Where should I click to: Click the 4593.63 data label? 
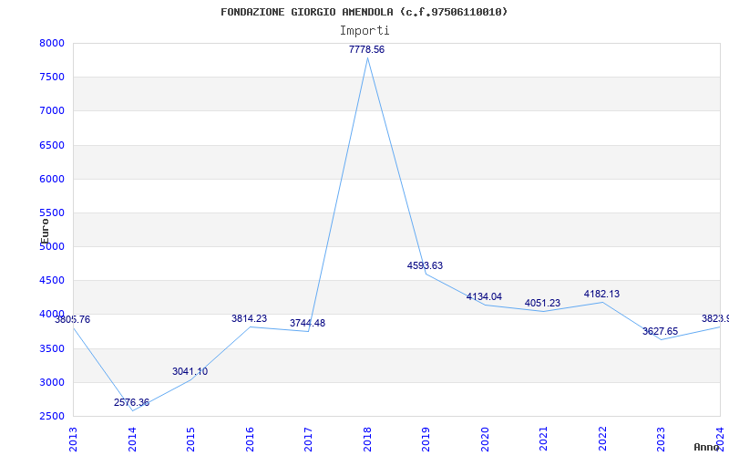point(425,265)
